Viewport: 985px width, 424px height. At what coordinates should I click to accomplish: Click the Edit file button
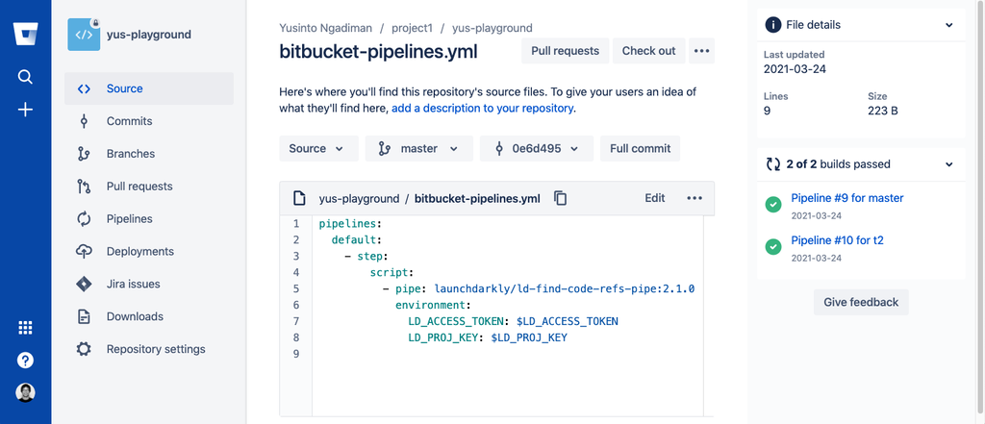tap(654, 199)
